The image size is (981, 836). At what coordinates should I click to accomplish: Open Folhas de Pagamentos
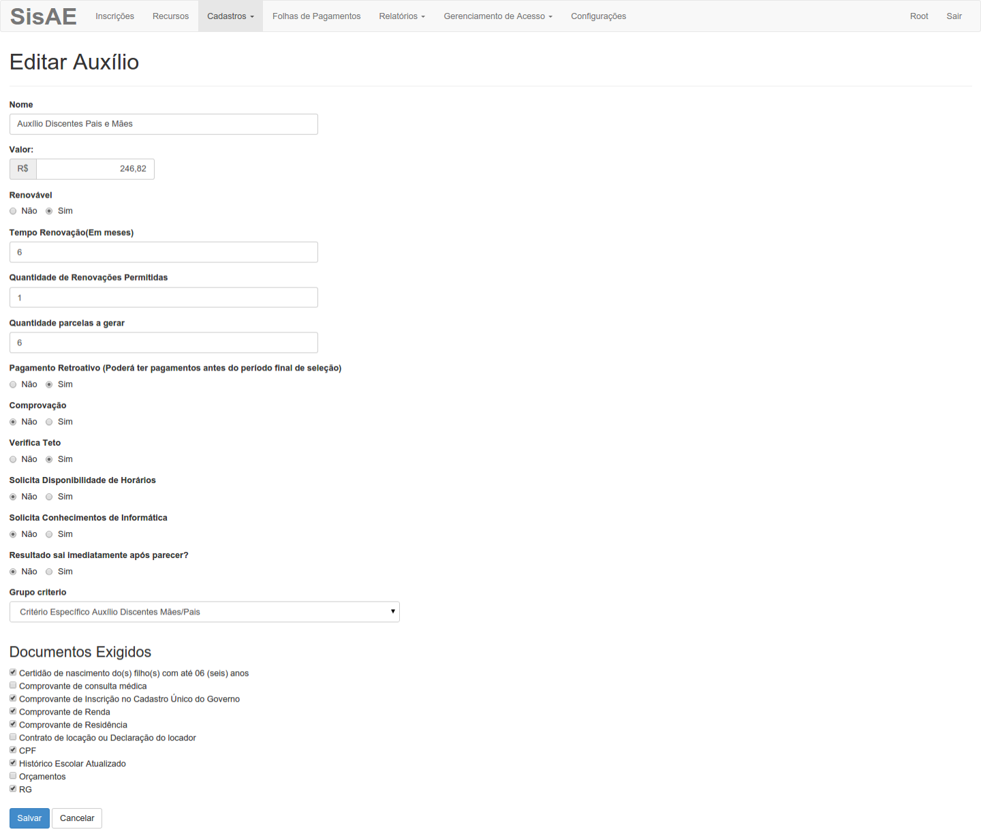coord(316,16)
